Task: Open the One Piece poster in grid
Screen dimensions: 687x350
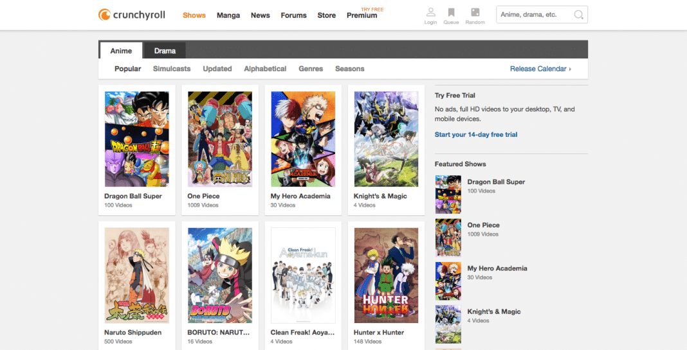Action: point(220,139)
